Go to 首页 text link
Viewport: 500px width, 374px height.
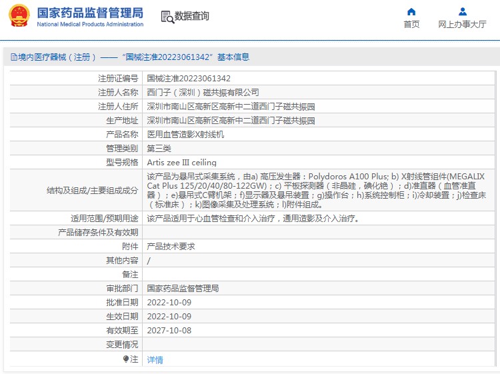pyautogui.click(x=411, y=24)
